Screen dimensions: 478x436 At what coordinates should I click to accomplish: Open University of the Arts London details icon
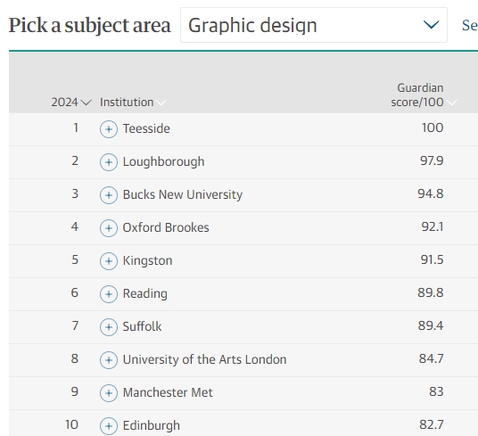click(x=109, y=360)
